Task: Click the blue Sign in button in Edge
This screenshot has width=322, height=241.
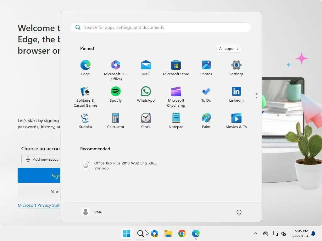Action: (x=39, y=175)
